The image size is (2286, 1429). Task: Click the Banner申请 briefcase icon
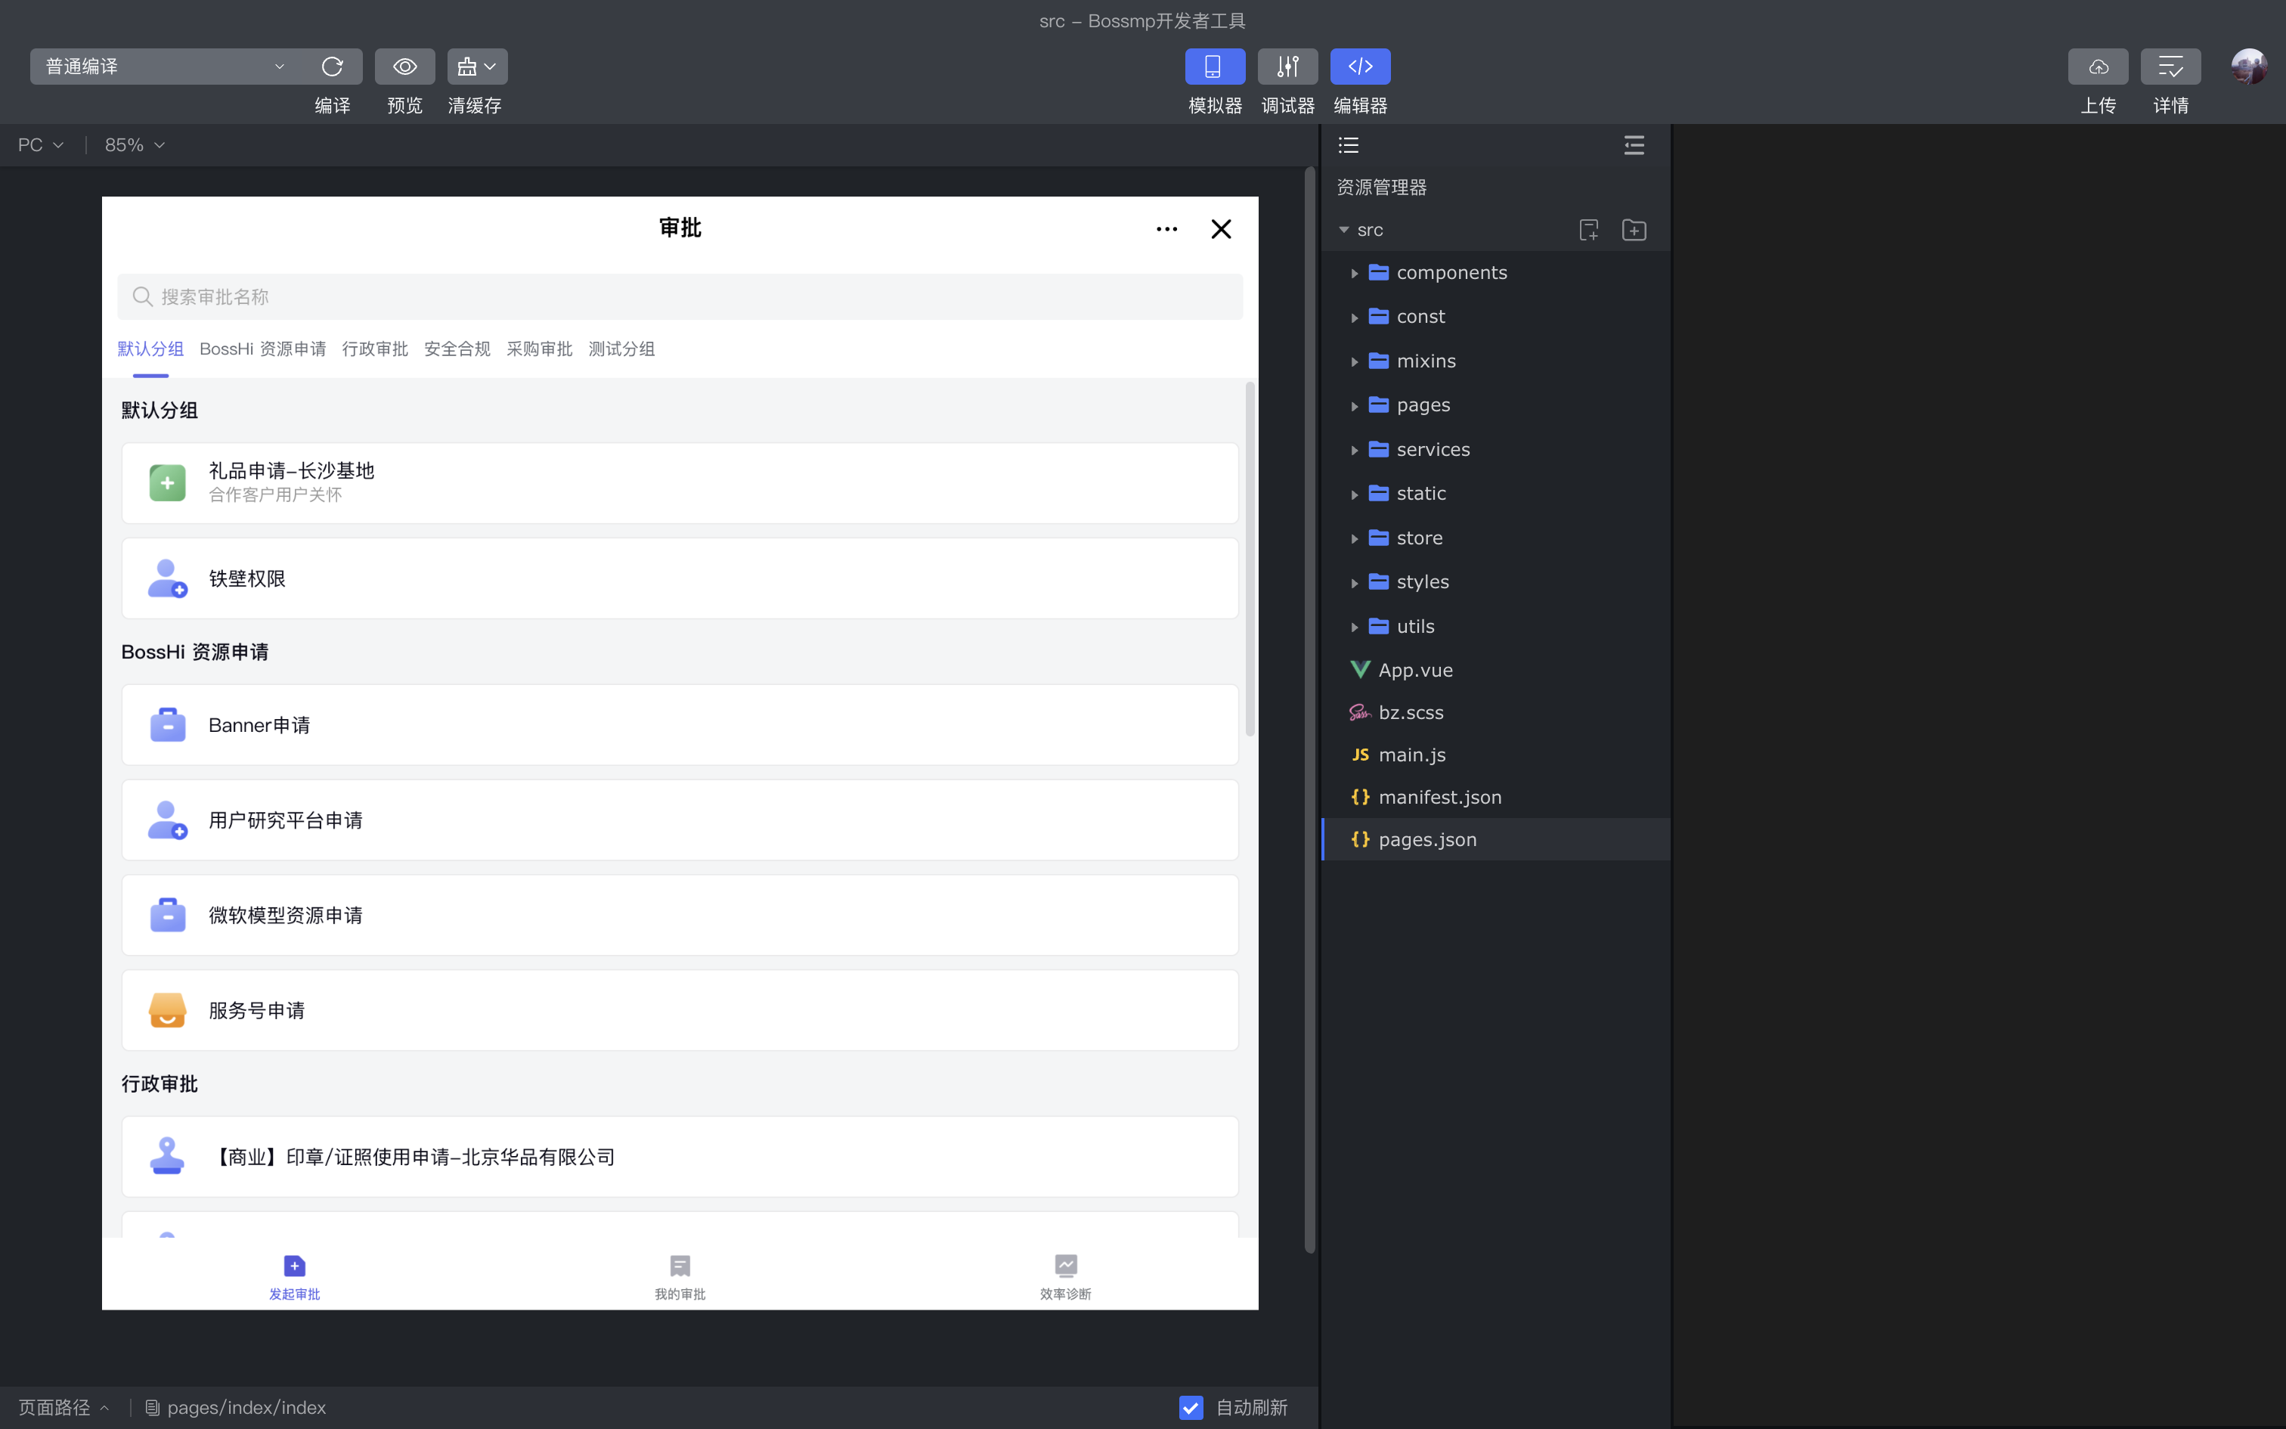click(167, 725)
